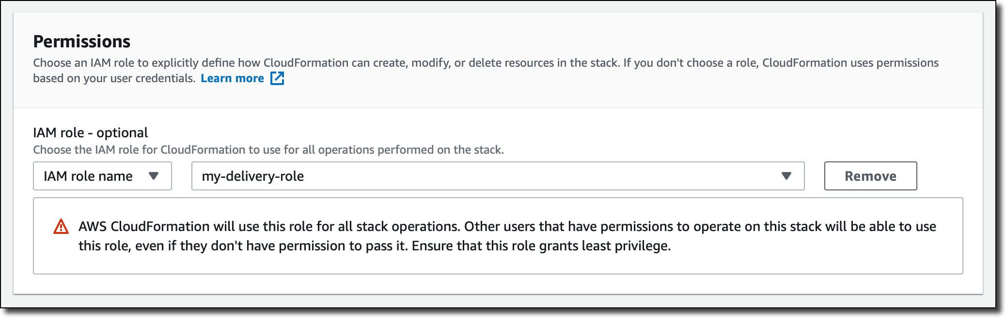Open the Learn more link
Viewport: 1006px width, 318px height.
pyautogui.click(x=232, y=78)
